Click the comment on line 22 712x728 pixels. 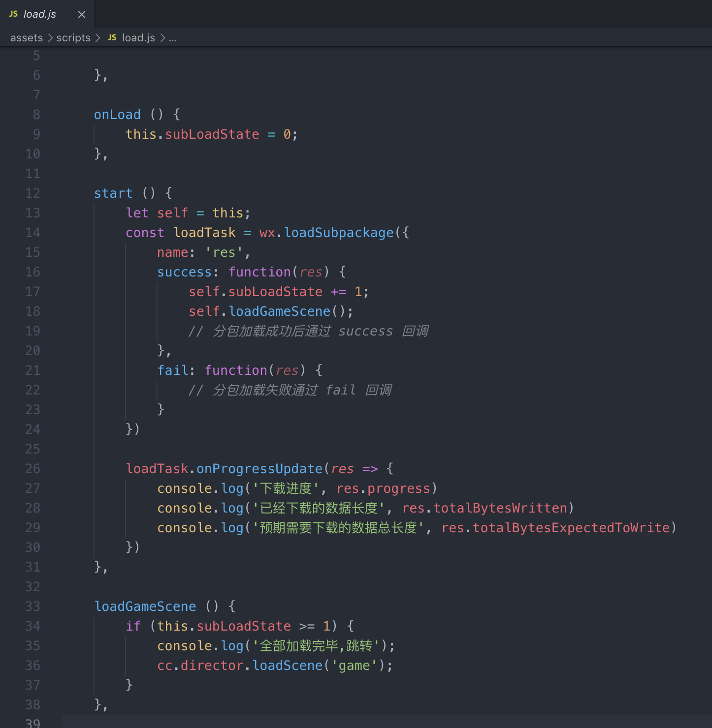click(291, 390)
